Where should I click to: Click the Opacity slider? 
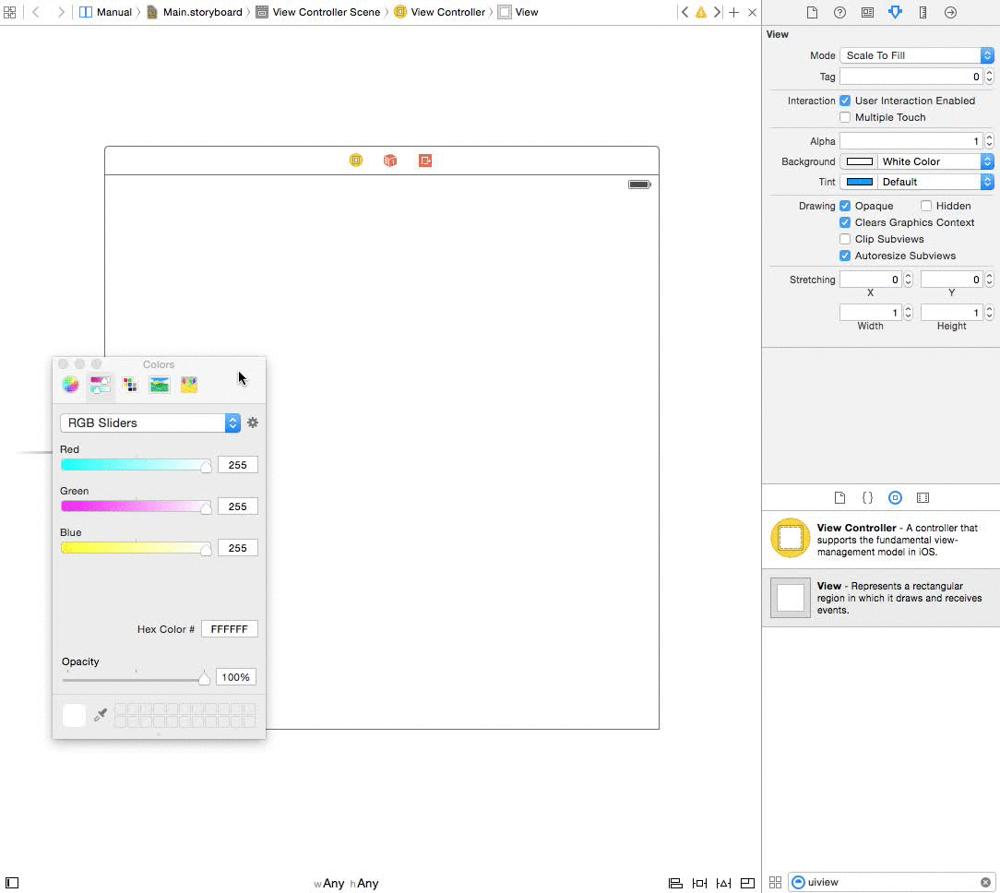coord(136,678)
